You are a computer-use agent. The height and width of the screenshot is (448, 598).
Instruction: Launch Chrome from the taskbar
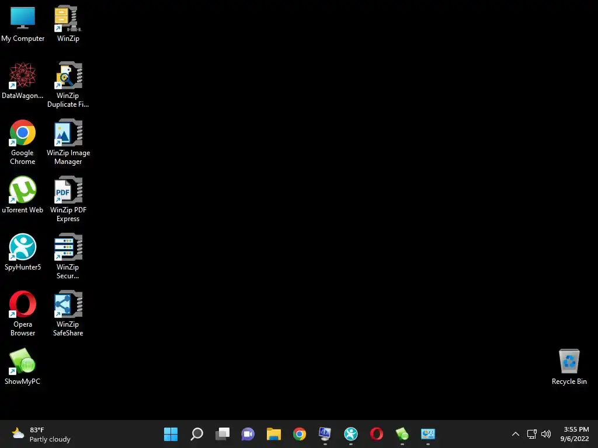tap(300, 434)
